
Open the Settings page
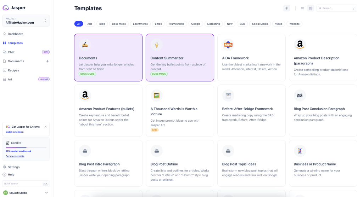pyautogui.click(x=14, y=167)
